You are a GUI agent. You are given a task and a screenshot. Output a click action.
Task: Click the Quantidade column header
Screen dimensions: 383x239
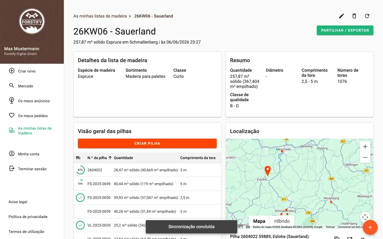pyautogui.click(x=123, y=158)
